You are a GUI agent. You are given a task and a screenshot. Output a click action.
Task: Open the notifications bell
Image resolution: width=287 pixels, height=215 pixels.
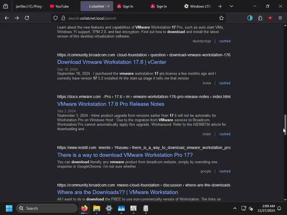click(x=279, y=208)
